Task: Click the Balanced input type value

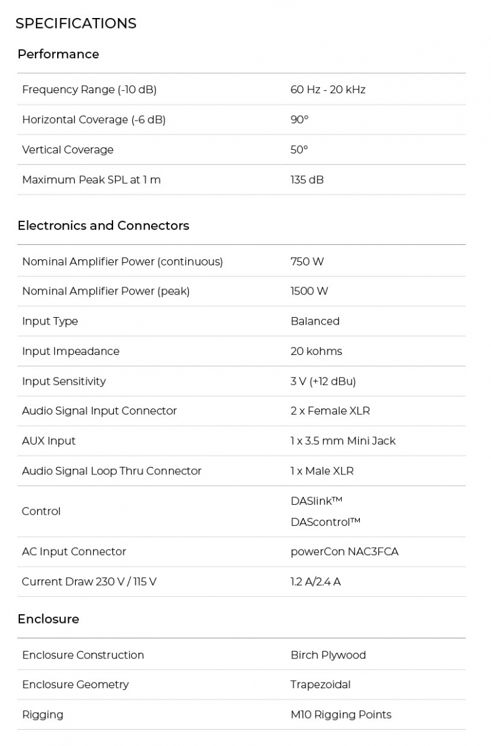Action: click(315, 321)
